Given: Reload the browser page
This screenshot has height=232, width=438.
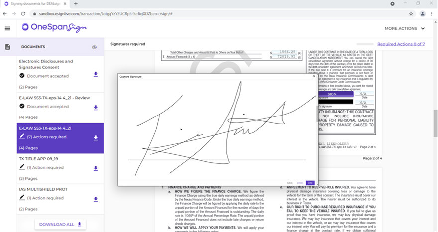Looking at the screenshot, I should pos(23,14).
